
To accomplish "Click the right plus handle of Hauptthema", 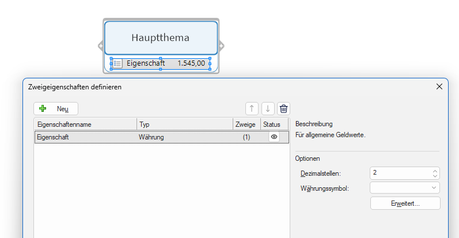I will [x=222, y=46].
